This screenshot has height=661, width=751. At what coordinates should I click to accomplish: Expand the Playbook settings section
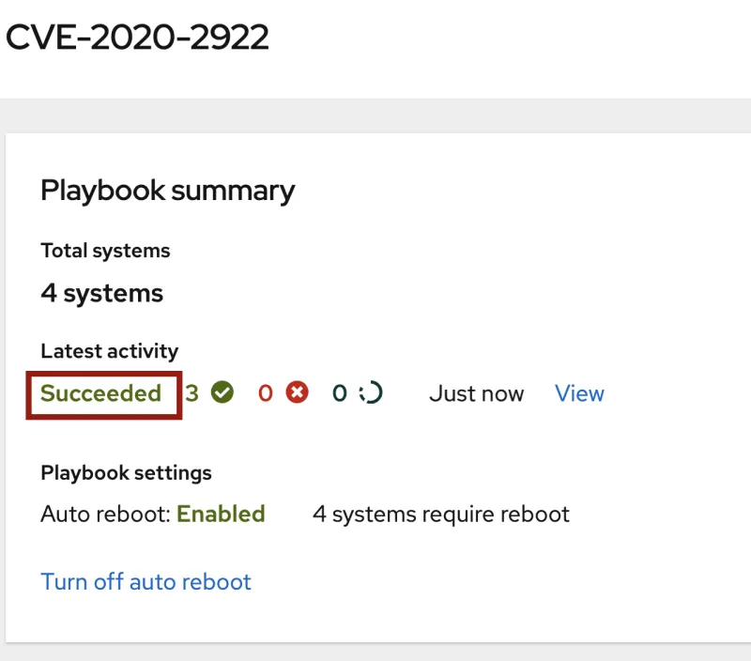pyautogui.click(x=126, y=472)
